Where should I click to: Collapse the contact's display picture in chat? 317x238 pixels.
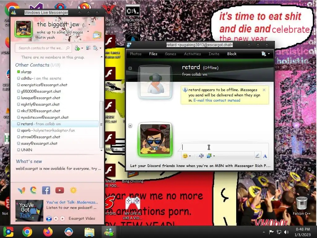pos(130,68)
